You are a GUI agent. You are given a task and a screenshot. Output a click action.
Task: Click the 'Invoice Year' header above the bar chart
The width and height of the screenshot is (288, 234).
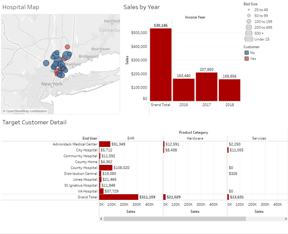(x=195, y=17)
